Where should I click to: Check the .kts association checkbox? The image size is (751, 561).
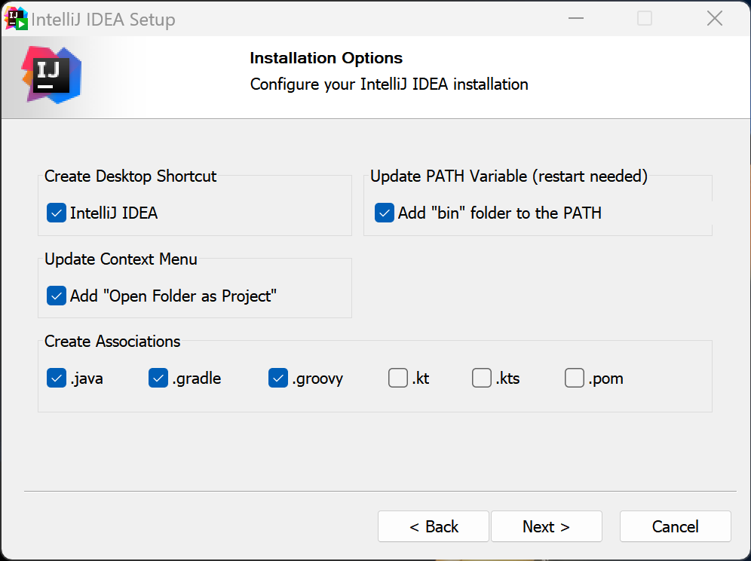[x=482, y=378]
